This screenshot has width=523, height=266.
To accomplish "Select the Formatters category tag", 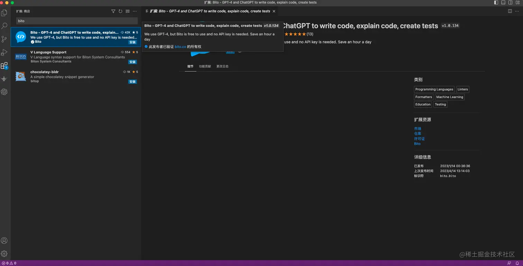I will point(424,97).
